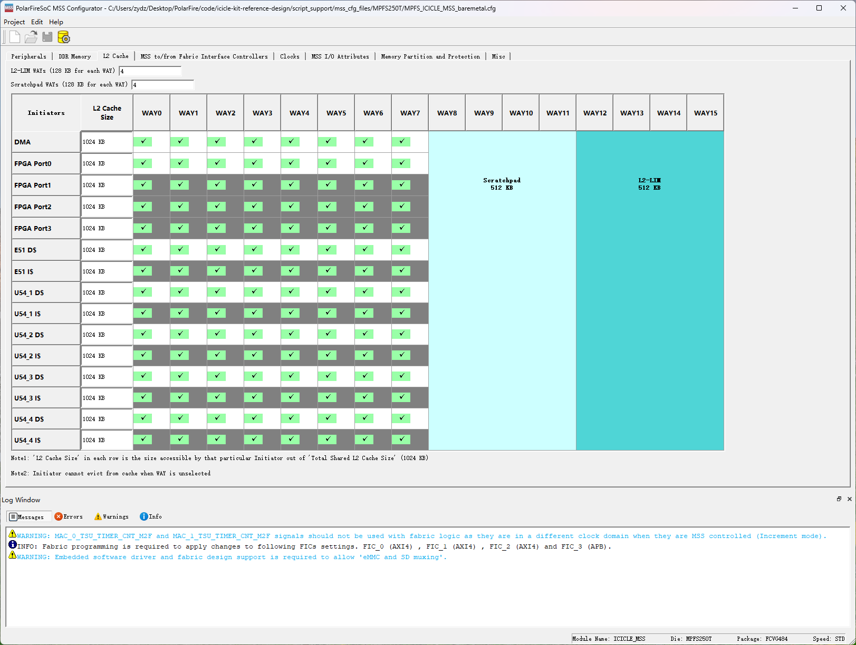The width and height of the screenshot is (856, 645).
Task: Click the light cyan Scratchpad 512 KB region
Action: (502, 290)
